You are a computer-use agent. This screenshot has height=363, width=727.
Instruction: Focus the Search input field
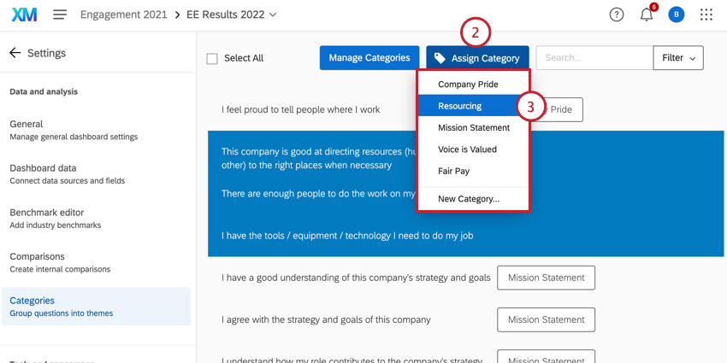pyautogui.click(x=594, y=58)
